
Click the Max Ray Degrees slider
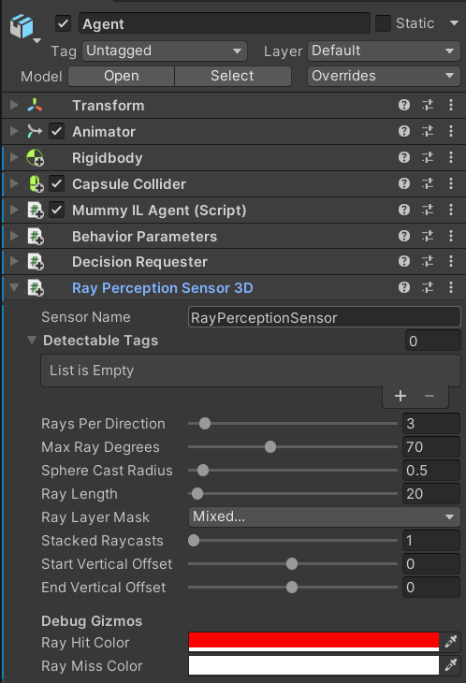(293, 446)
